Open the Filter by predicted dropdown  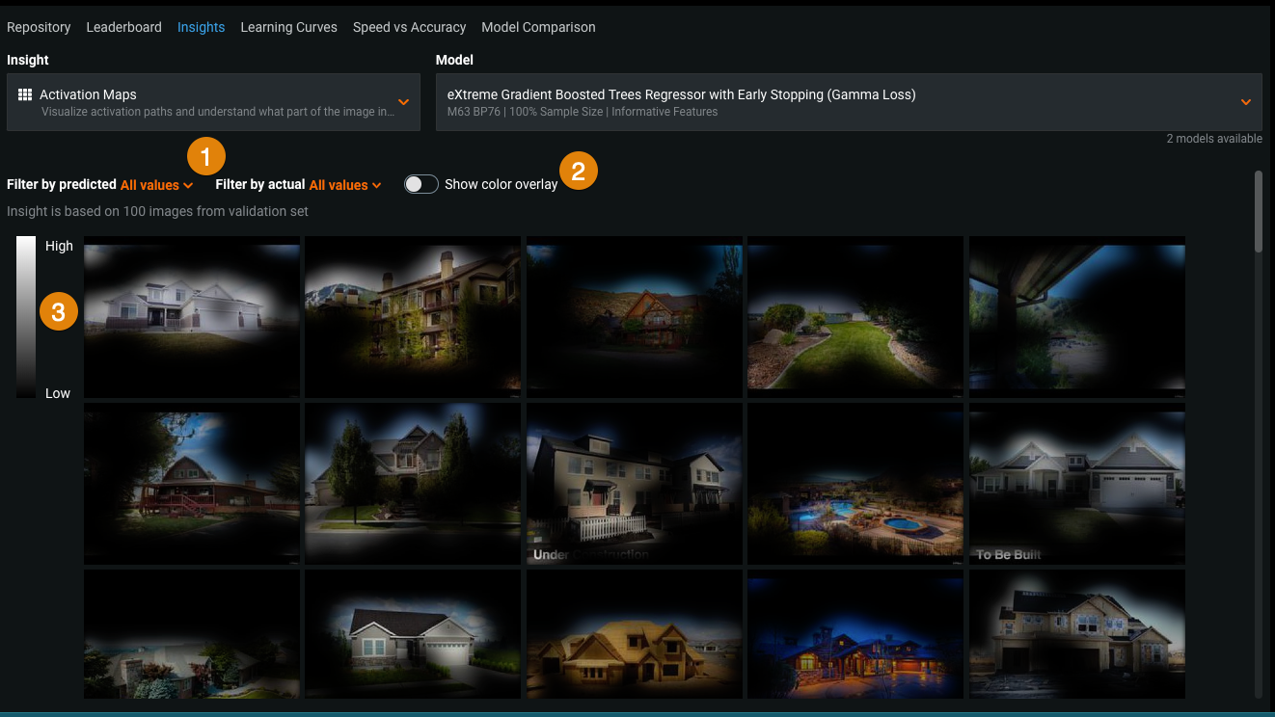(156, 185)
